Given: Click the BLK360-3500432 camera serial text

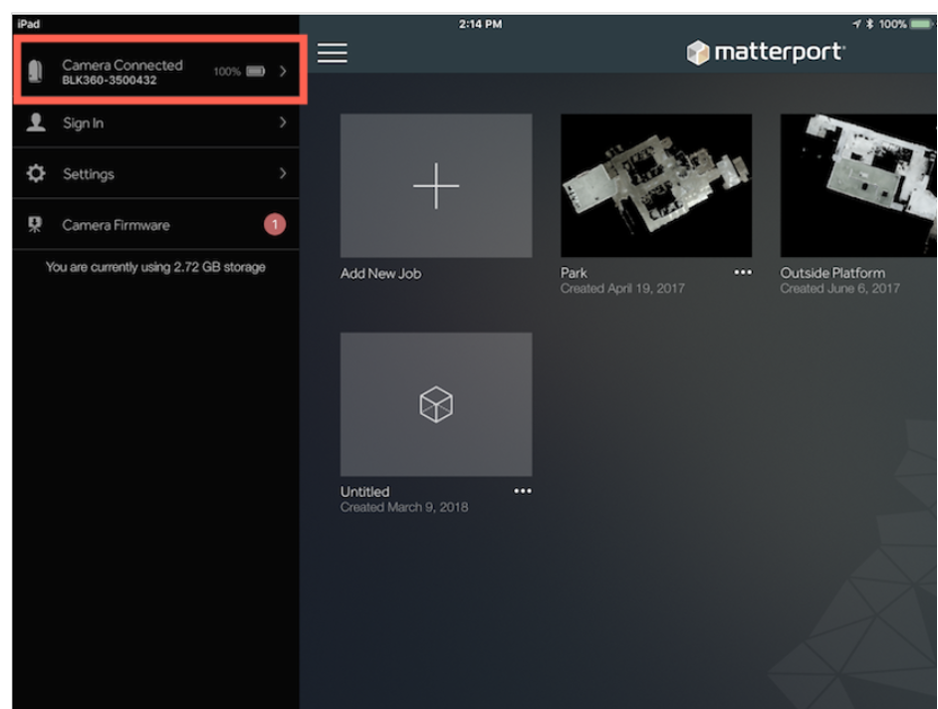Looking at the screenshot, I should (110, 81).
